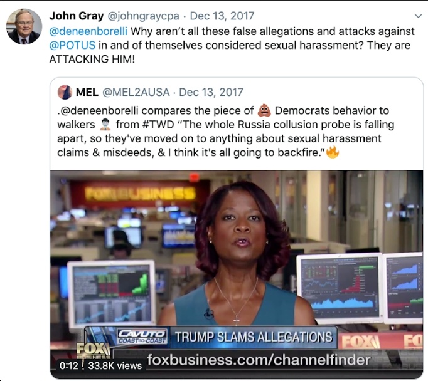Click the Cavuto Coast to Coast logo

click(x=142, y=337)
